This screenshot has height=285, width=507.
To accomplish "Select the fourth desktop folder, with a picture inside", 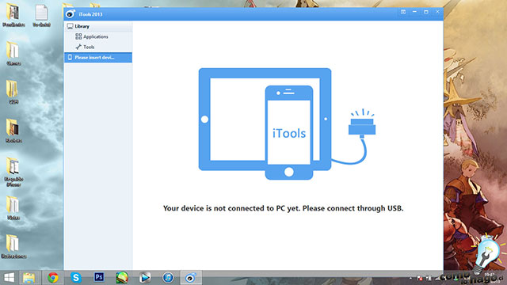I will tap(13, 131).
